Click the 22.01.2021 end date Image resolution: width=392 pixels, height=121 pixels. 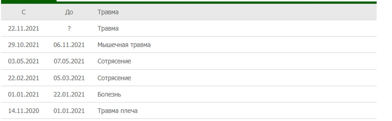[69, 94]
